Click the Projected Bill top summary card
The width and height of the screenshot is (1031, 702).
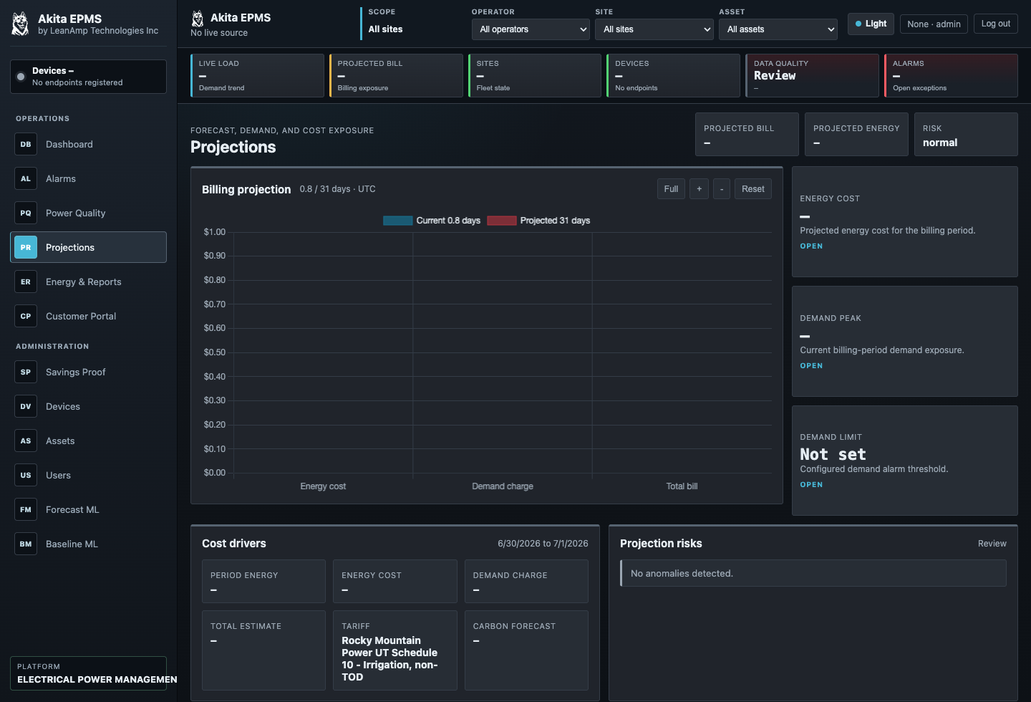pos(396,75)
